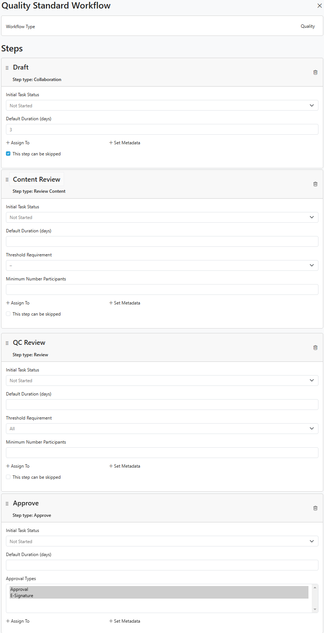Viewport: 324px width, 633px height.
Task: Click the Assign To link in Content Review
Action: click(17, 303)
